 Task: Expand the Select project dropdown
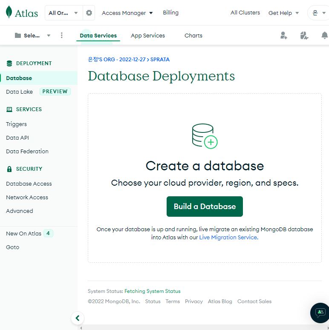click(x=33, y=35)
